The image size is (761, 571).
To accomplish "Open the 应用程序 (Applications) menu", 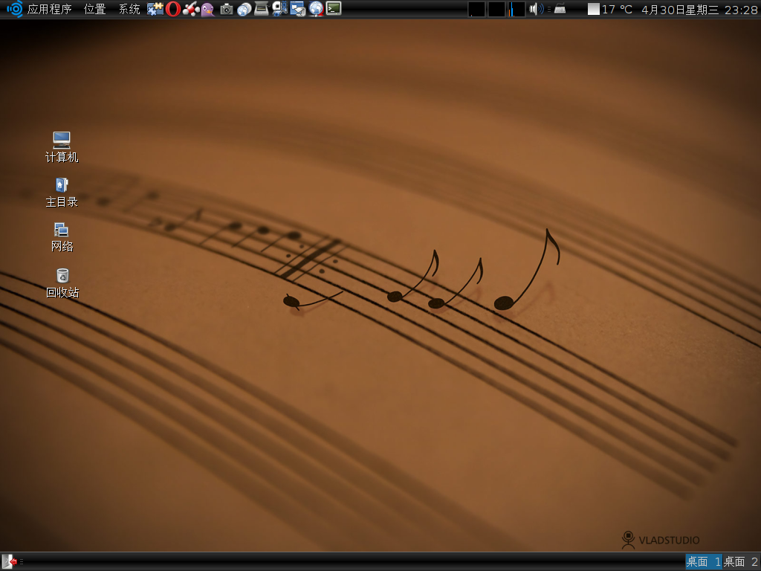I will pyautogui.click(x=50, y=9).
